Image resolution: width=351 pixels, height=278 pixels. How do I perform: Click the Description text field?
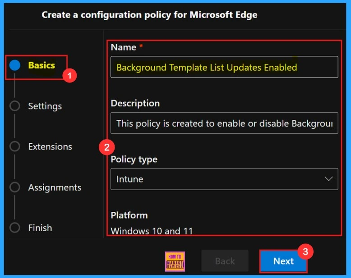point(224,123)
